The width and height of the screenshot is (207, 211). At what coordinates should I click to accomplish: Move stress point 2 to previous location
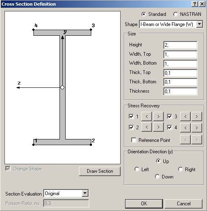pyautogui.click(x=147, y=127)
